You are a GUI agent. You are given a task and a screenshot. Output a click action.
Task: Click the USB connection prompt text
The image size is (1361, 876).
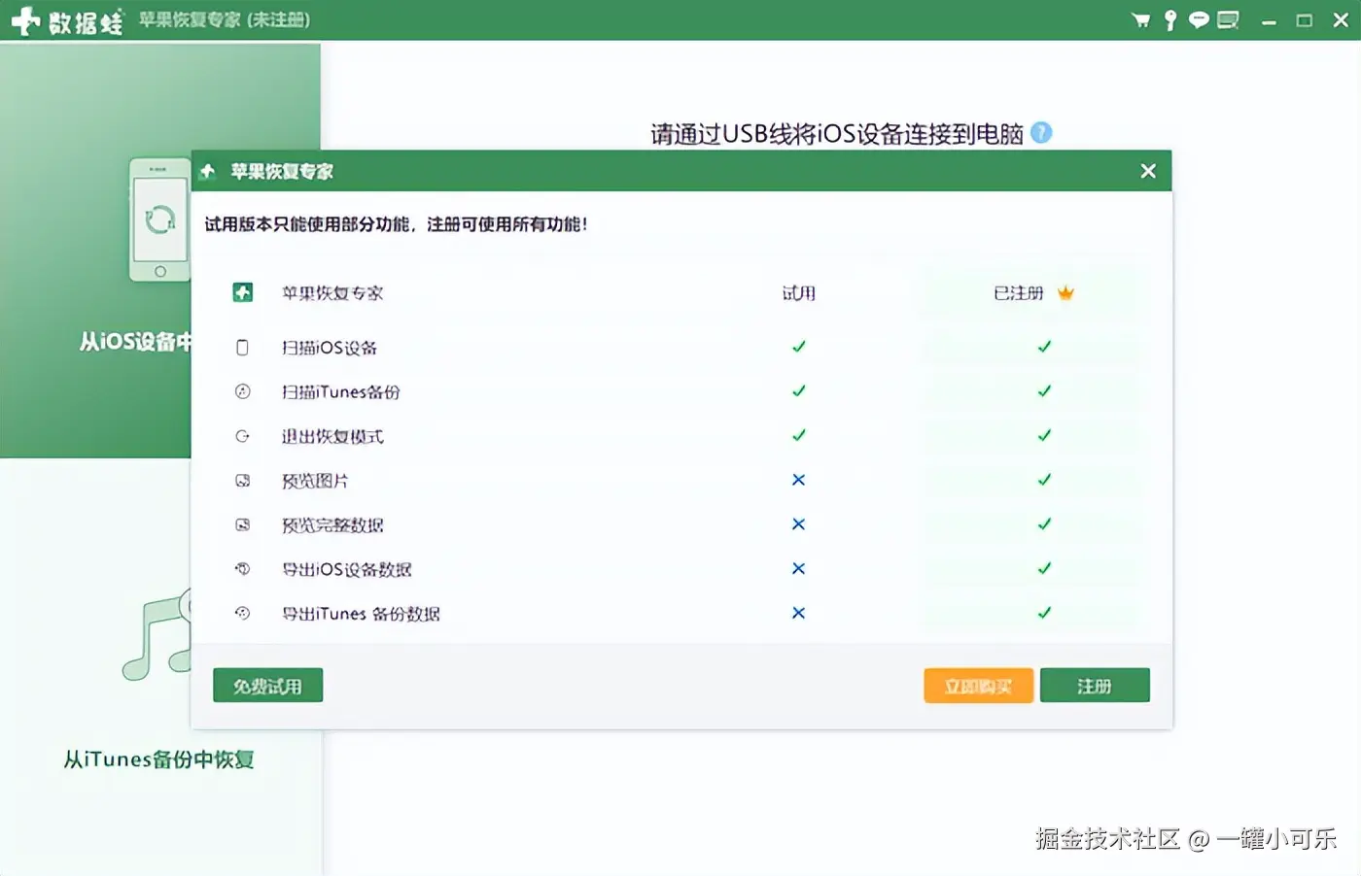(837, 134)
